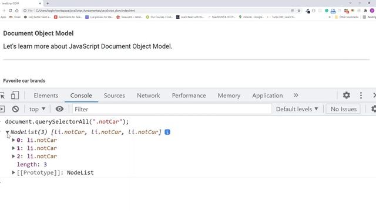Open the Memory tab
The width and height of the screenshot is (376, 211).
pos(229,96)
